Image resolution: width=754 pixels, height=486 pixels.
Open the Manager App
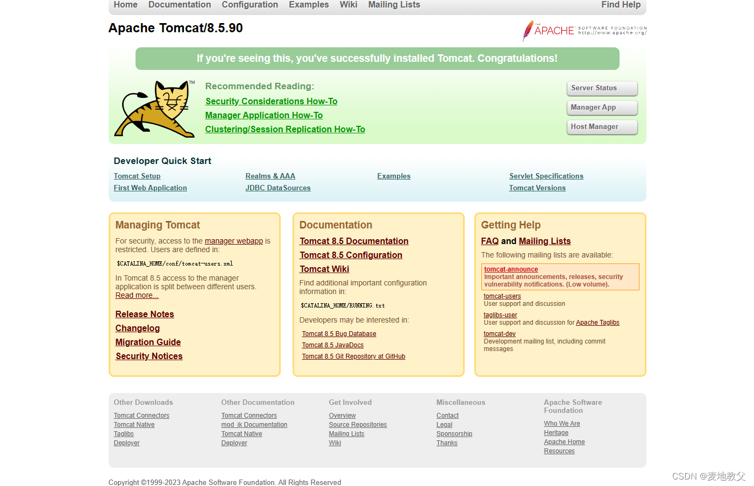tap(602, 108)
